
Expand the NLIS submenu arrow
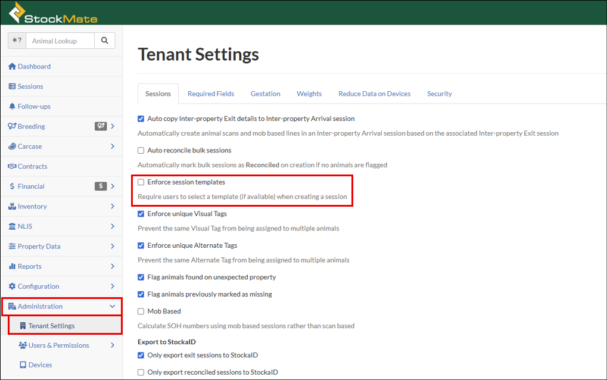pos(113,226)
